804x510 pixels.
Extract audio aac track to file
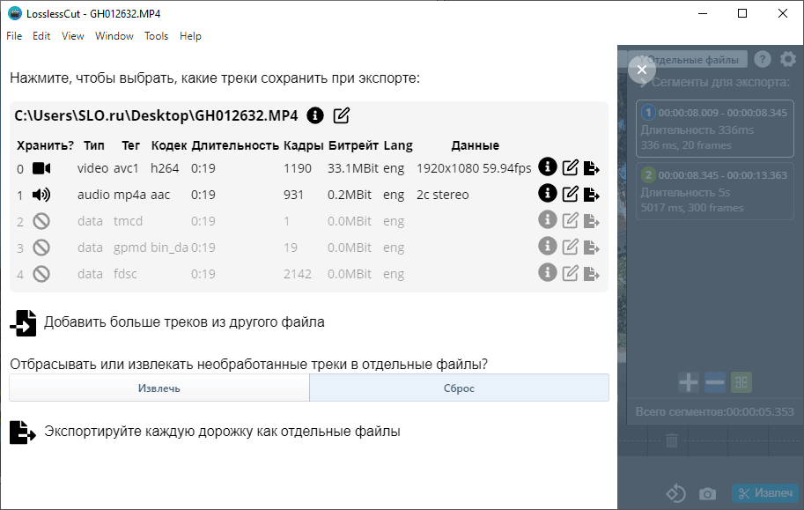[591, 195]
